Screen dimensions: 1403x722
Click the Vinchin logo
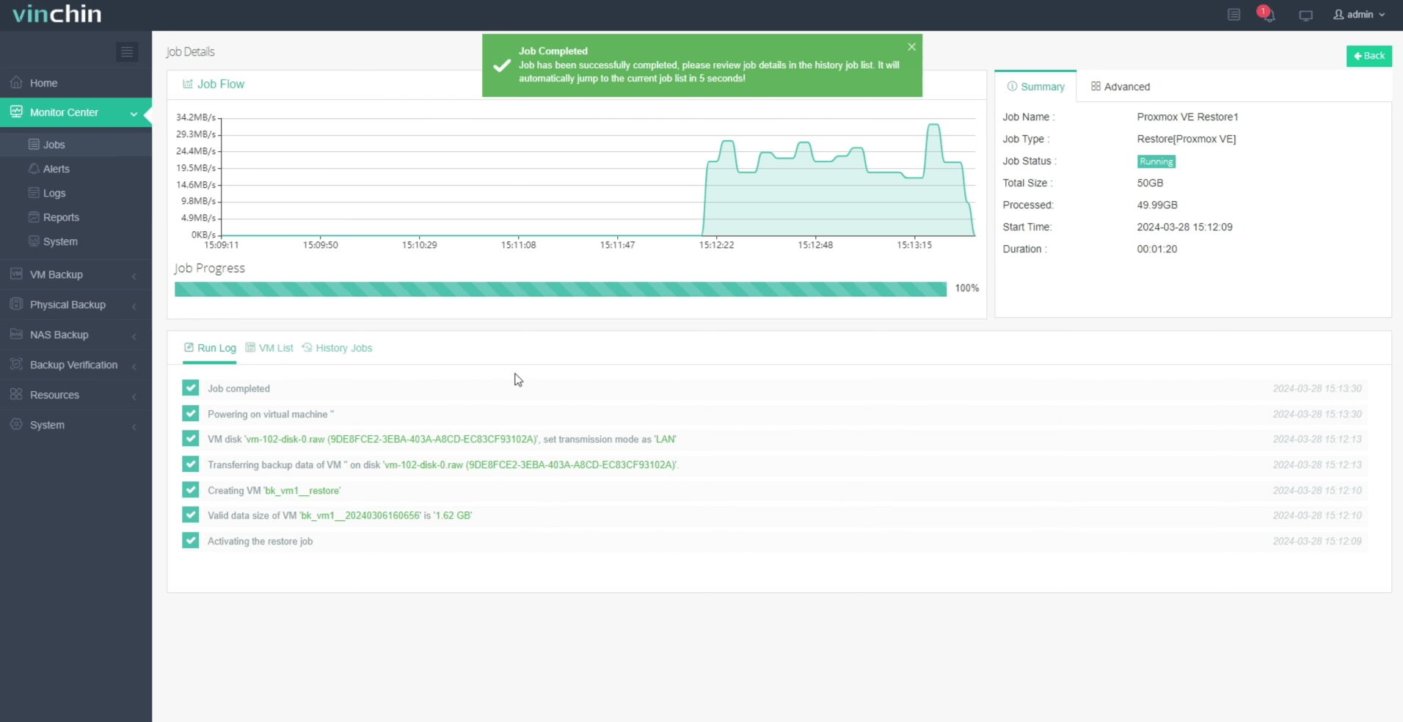(57, 14)
